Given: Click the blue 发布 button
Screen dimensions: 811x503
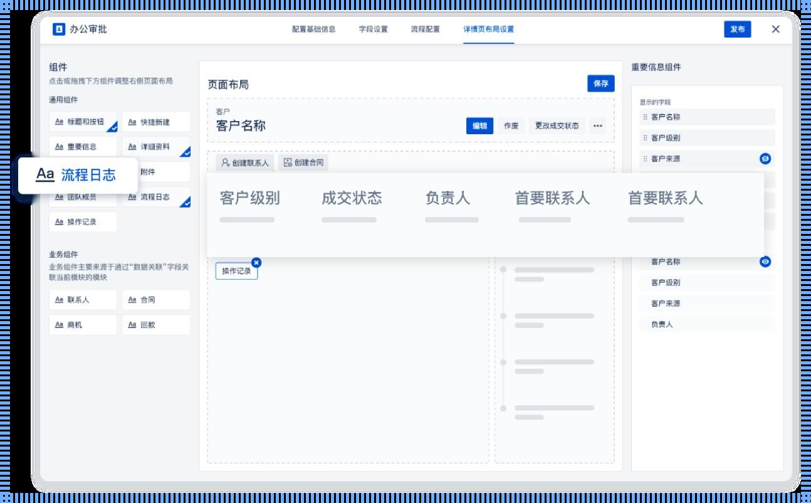Looking at the screenshot, I should (738, 29).
